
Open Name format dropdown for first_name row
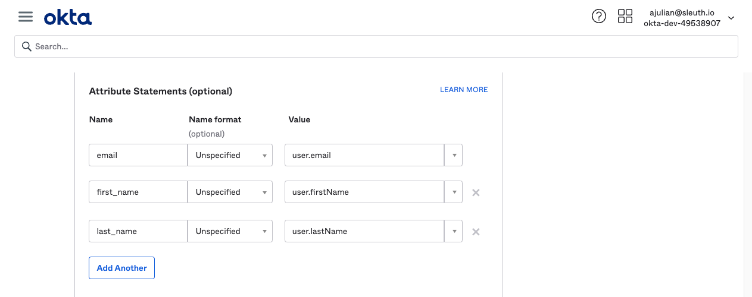click(230, 192)
